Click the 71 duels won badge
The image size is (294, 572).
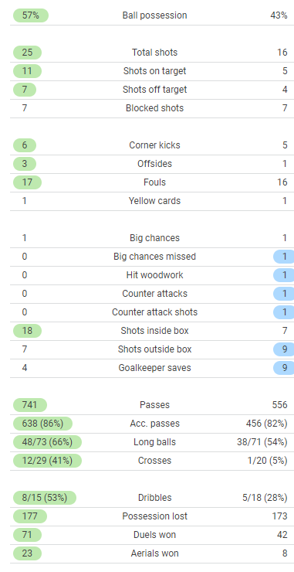tap(27, 535)
